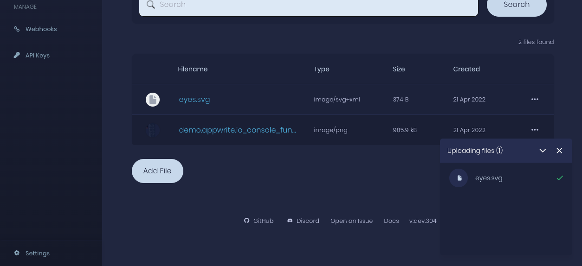
Task: Click the Discord icon in footer
Action: pyautogui.click(x=290, y=221)
